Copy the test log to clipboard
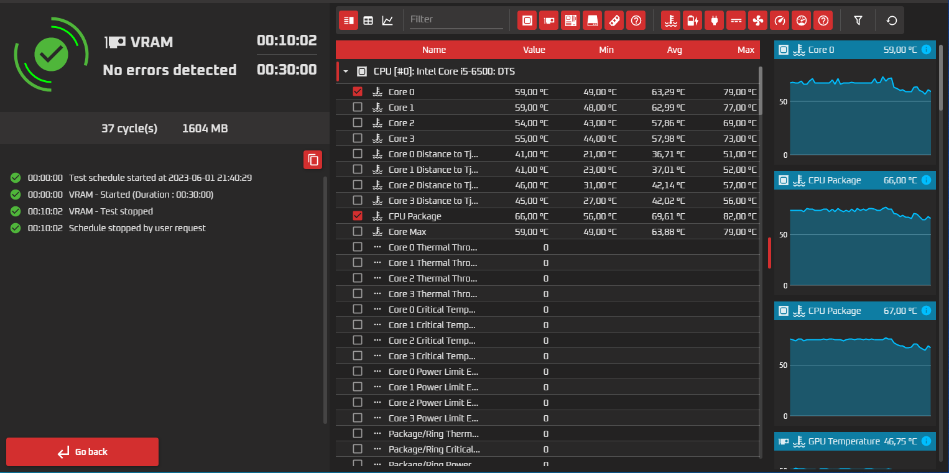This screenshot has width=949, height=473. (313, 160)
